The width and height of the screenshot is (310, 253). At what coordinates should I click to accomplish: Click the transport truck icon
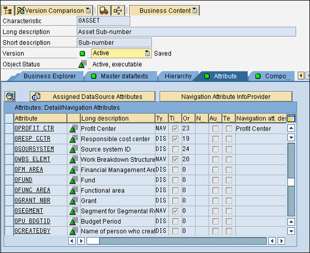(104, 10)
